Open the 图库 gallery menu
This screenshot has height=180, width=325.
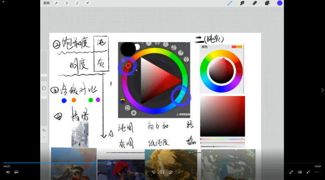46,3
